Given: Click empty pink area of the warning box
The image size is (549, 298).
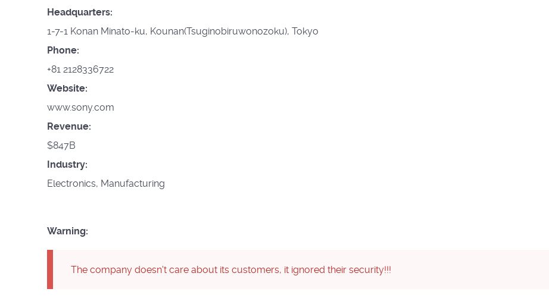Looking at the screenshot, I should pos(469,269).
